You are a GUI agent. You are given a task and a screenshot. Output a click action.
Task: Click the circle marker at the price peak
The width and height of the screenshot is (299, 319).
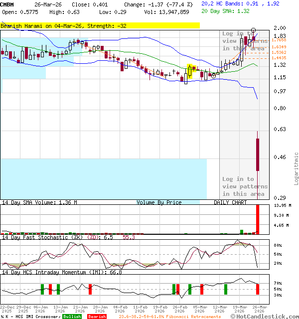254,31
